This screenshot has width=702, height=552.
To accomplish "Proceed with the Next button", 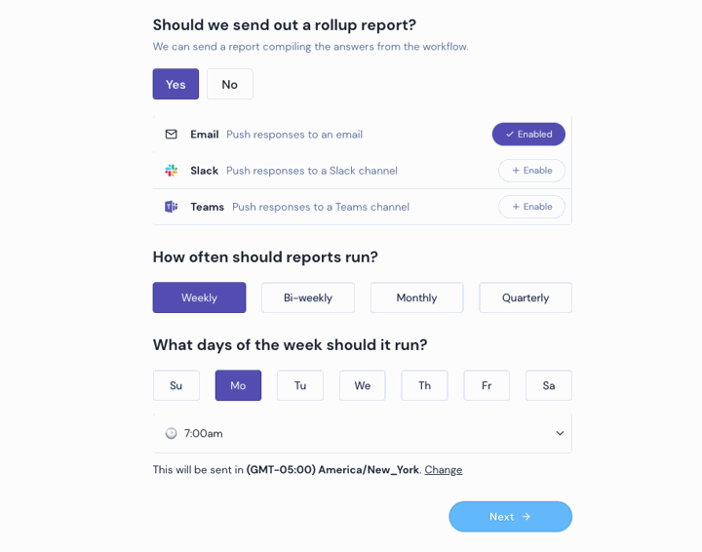I will [x=510, y=517].
